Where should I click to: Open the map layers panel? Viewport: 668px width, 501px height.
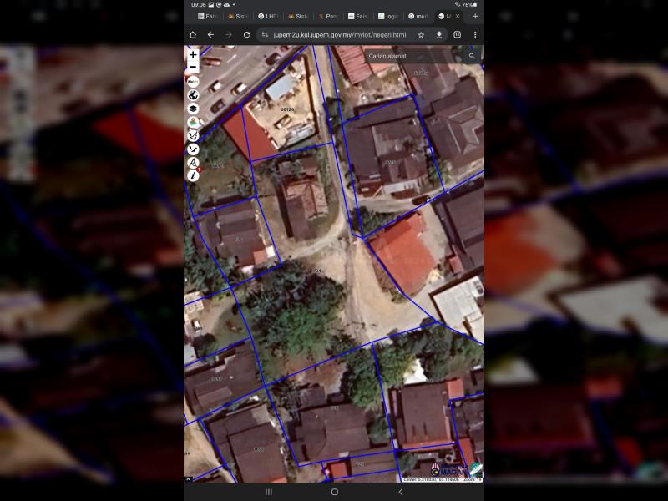193,109
